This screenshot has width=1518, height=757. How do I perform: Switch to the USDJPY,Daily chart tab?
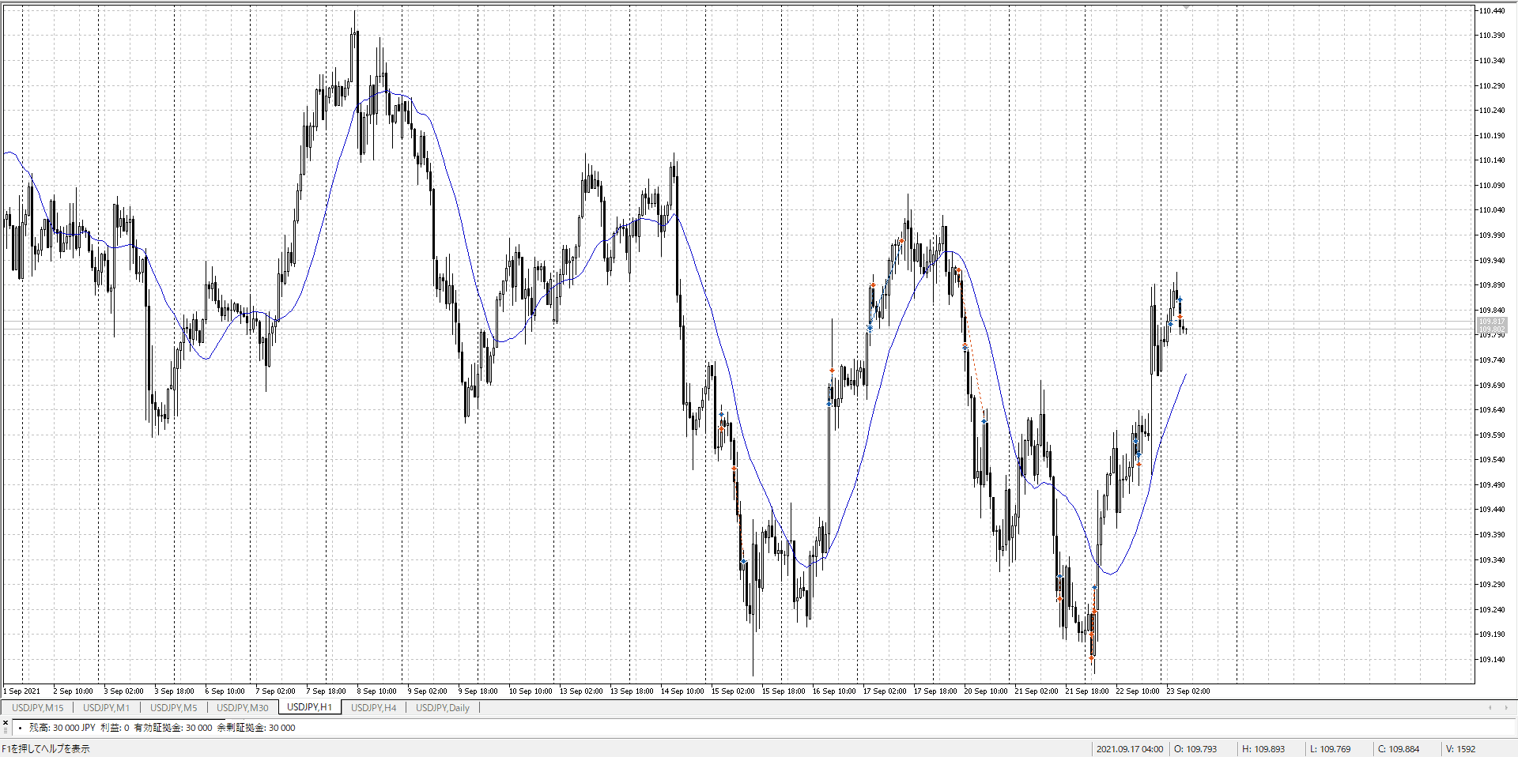click(442, 707)
